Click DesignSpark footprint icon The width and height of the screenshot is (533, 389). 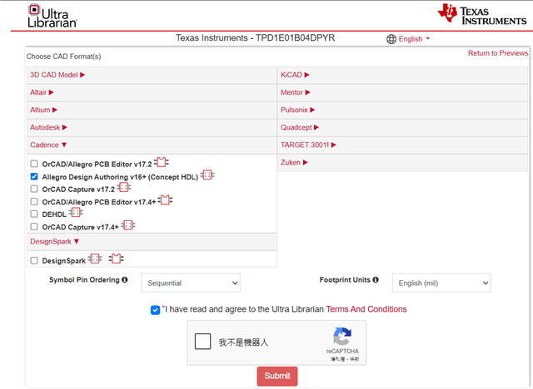click(x=117, y=259)
